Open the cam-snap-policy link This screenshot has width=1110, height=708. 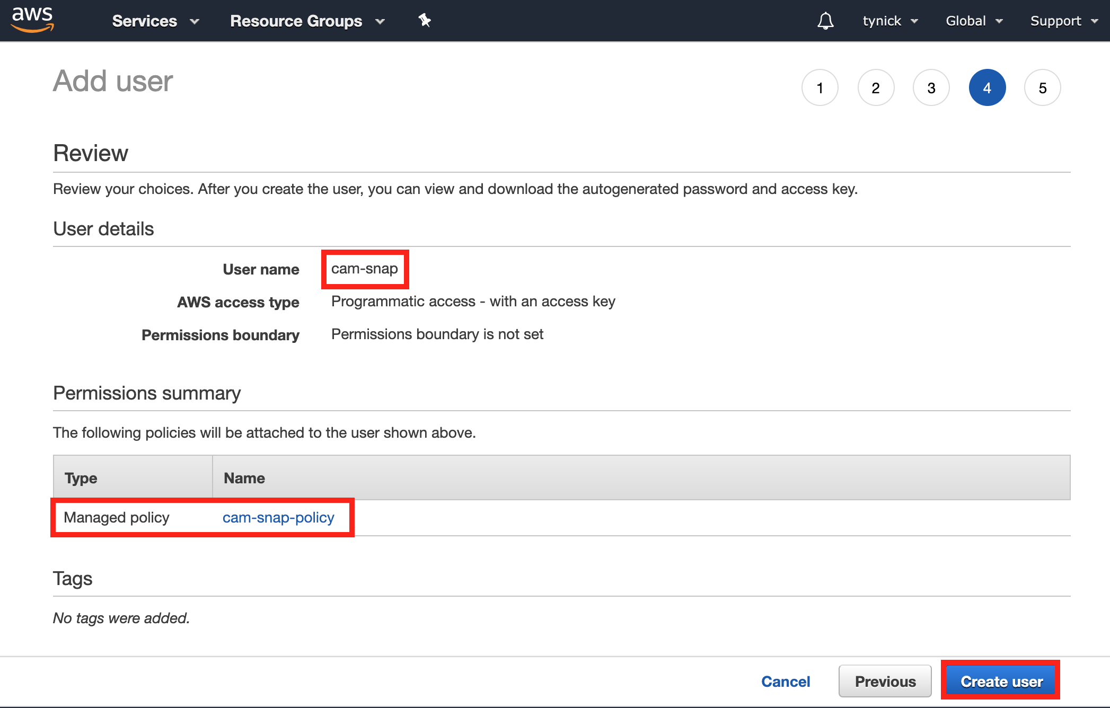278,516
